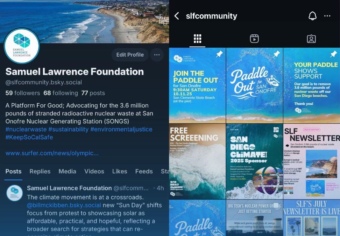
Task: Click the Samuel Lawrence Foundation profile avatar
Action: (22, 46)
